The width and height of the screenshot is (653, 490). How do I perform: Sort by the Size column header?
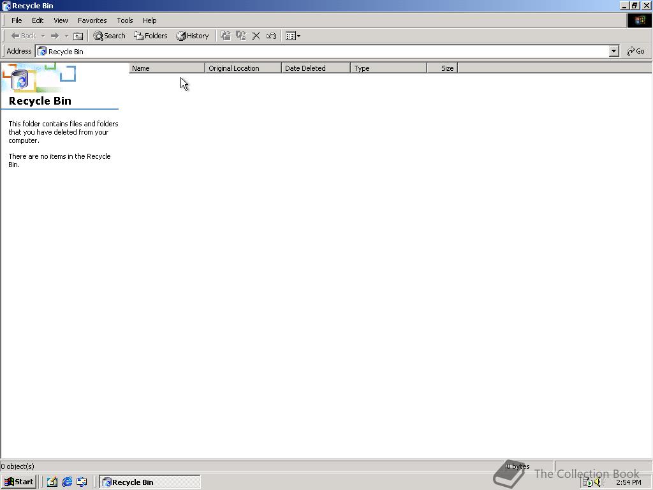pyautogui.click(x=443, y=68)
